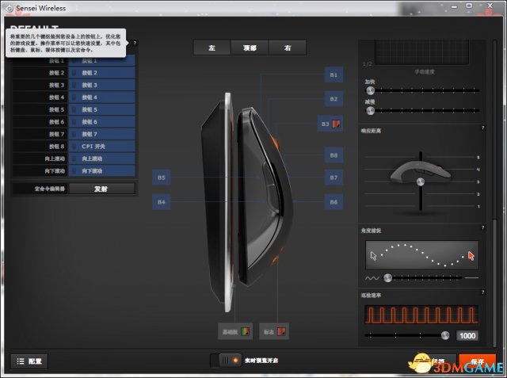
Task: Click the B3 scroll wheel color marker
Action: coord(330,124)
